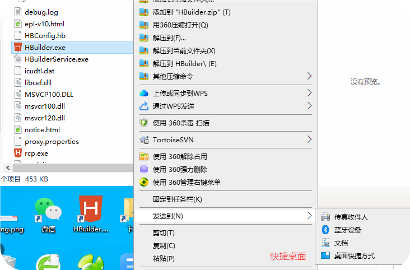Click the 360 antivirus shield icon
Screen dimensions: 410x270
(144, 123)
